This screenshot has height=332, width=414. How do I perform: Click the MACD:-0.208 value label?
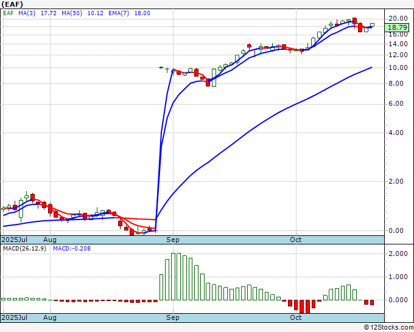click(72, 249)
